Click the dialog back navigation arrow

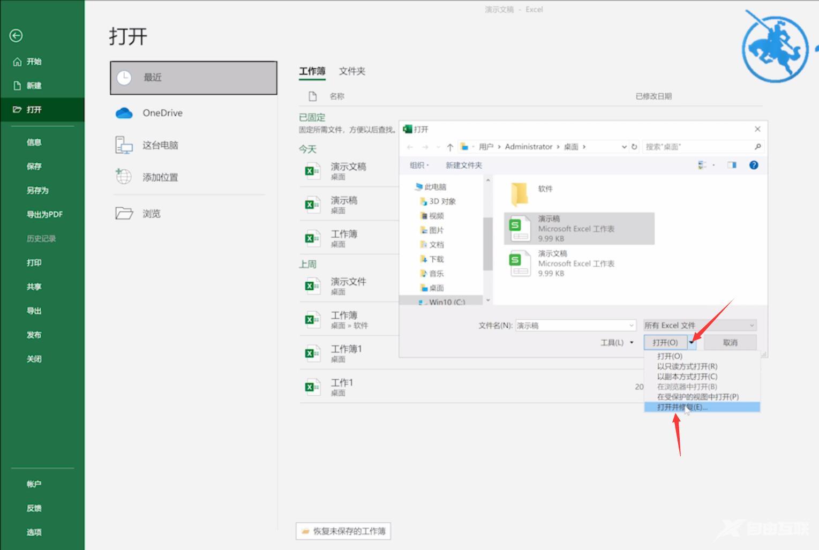(x=410, y=147)
